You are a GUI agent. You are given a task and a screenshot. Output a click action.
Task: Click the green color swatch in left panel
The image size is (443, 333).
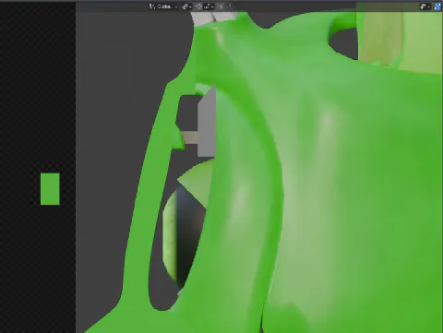point(50,189)
